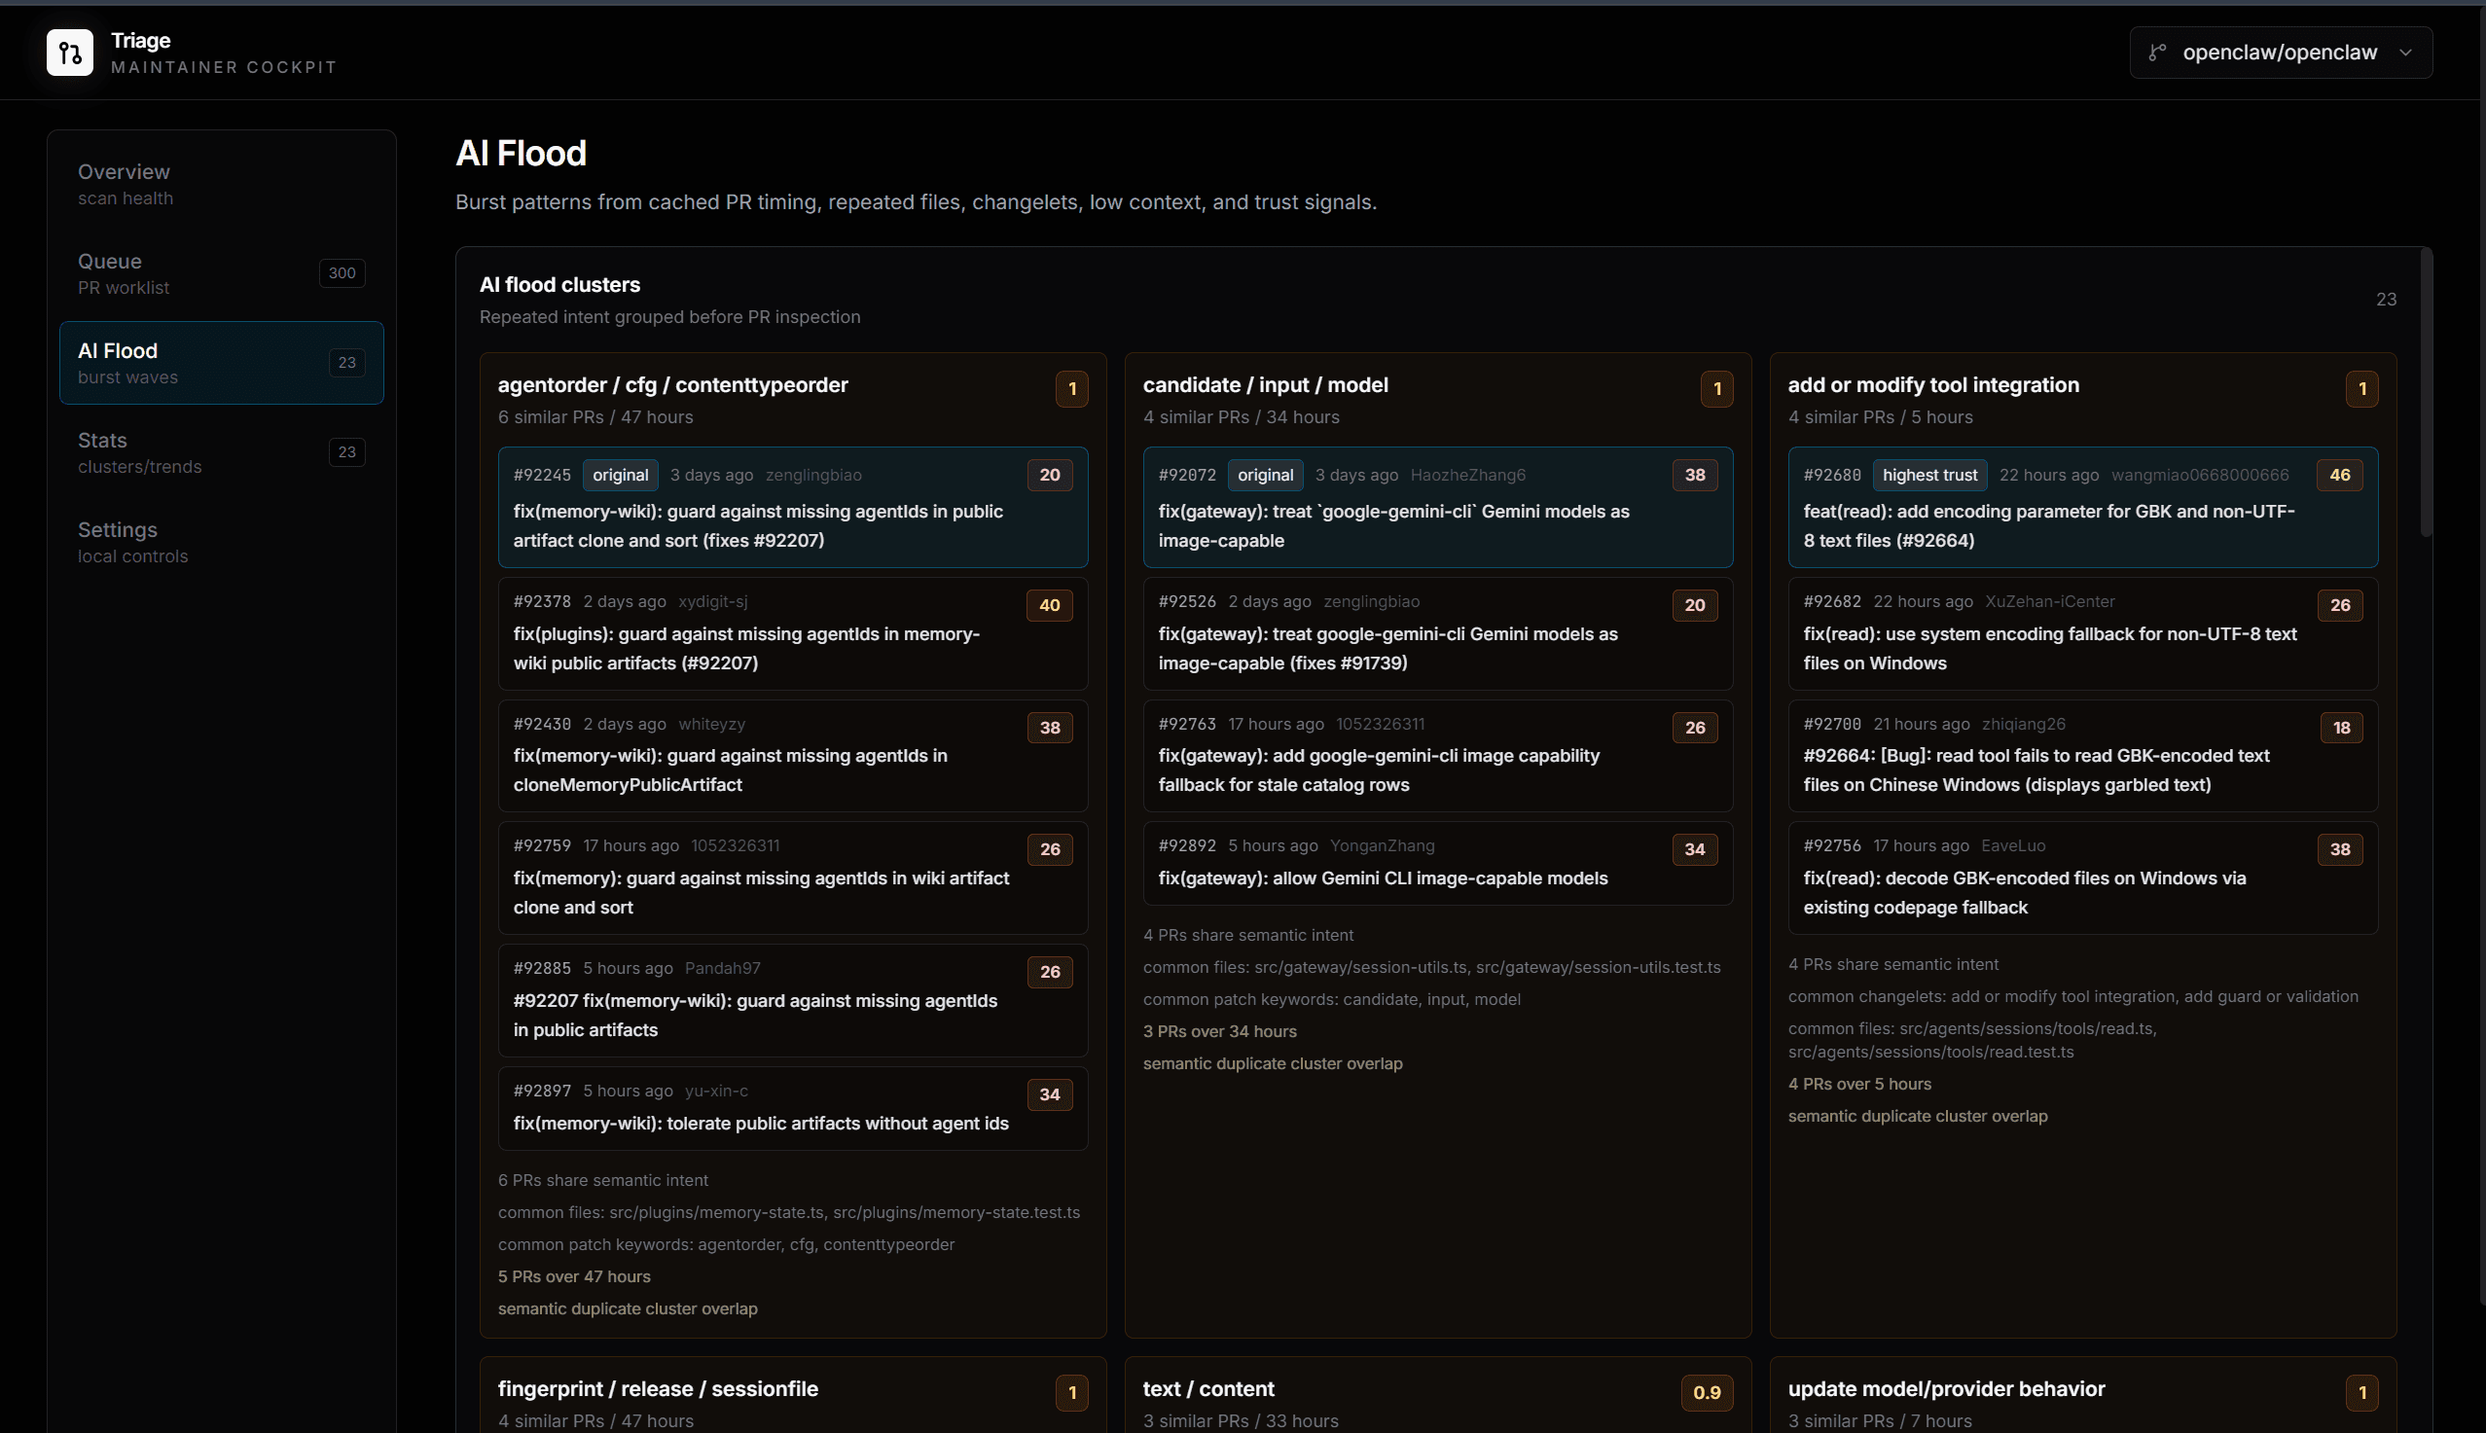Open PR #92682 by XuZehan-iCenter
2486x1433 pixels.
coord(2082,634)
